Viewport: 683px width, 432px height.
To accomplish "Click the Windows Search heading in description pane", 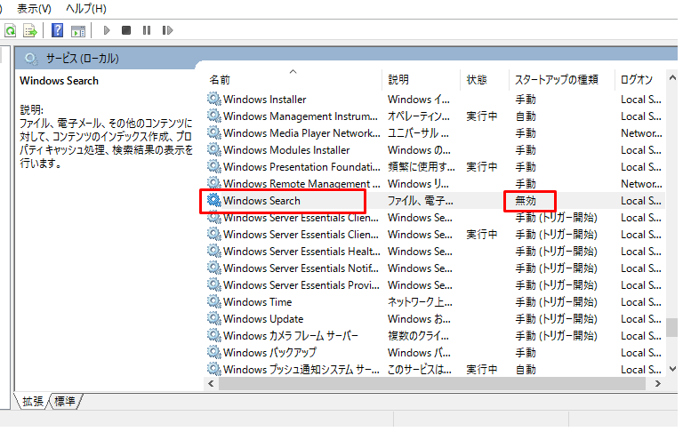I will [x=60, y=81].
